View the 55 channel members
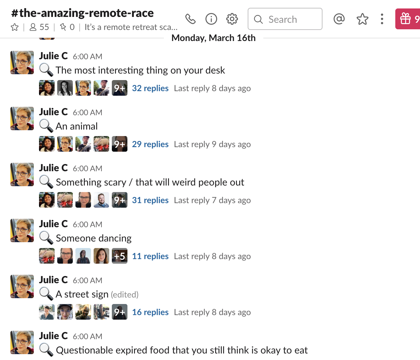Screen dimensions: 420x360 coord(39,27)
